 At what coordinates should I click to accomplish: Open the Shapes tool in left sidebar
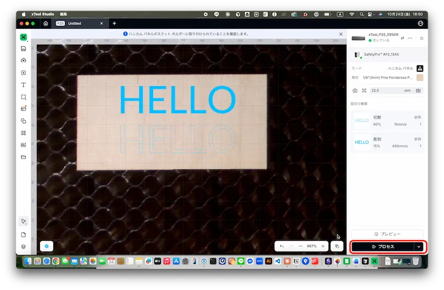(23, 97)
